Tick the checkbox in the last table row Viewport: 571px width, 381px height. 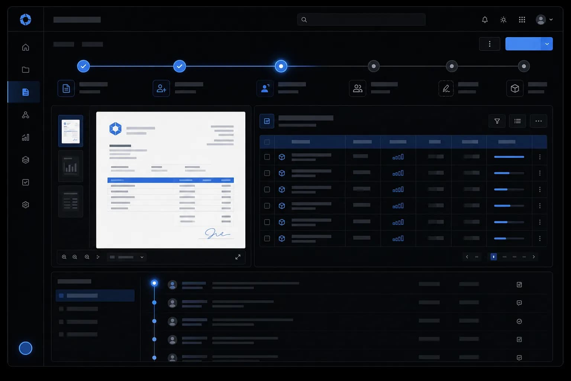[267, 238]
